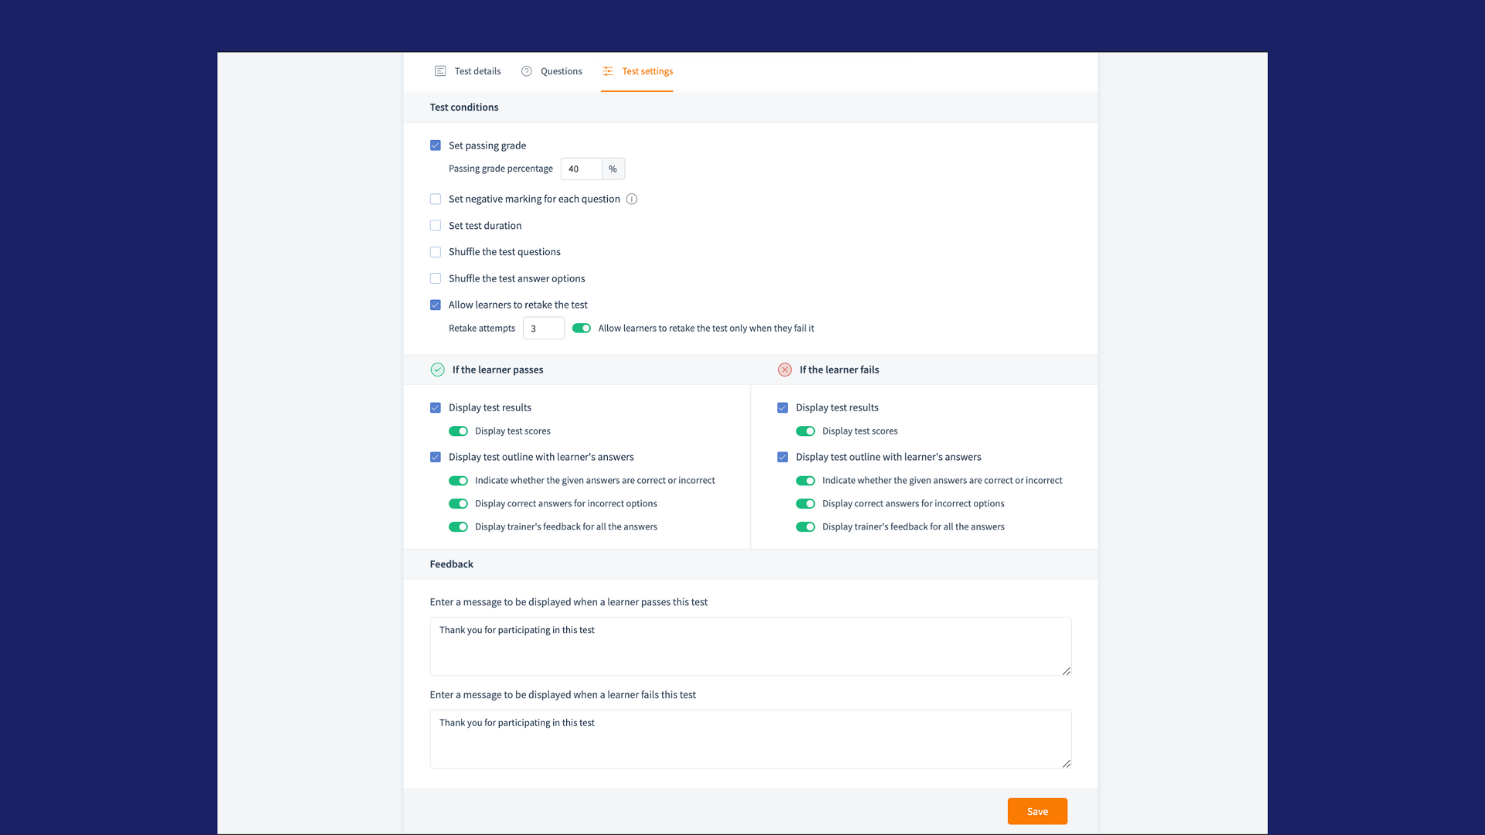Toggle correct or incorrect indicator for passes
Image resolution: width=1485 pixels, height=835 pixels.
(459, 481)
